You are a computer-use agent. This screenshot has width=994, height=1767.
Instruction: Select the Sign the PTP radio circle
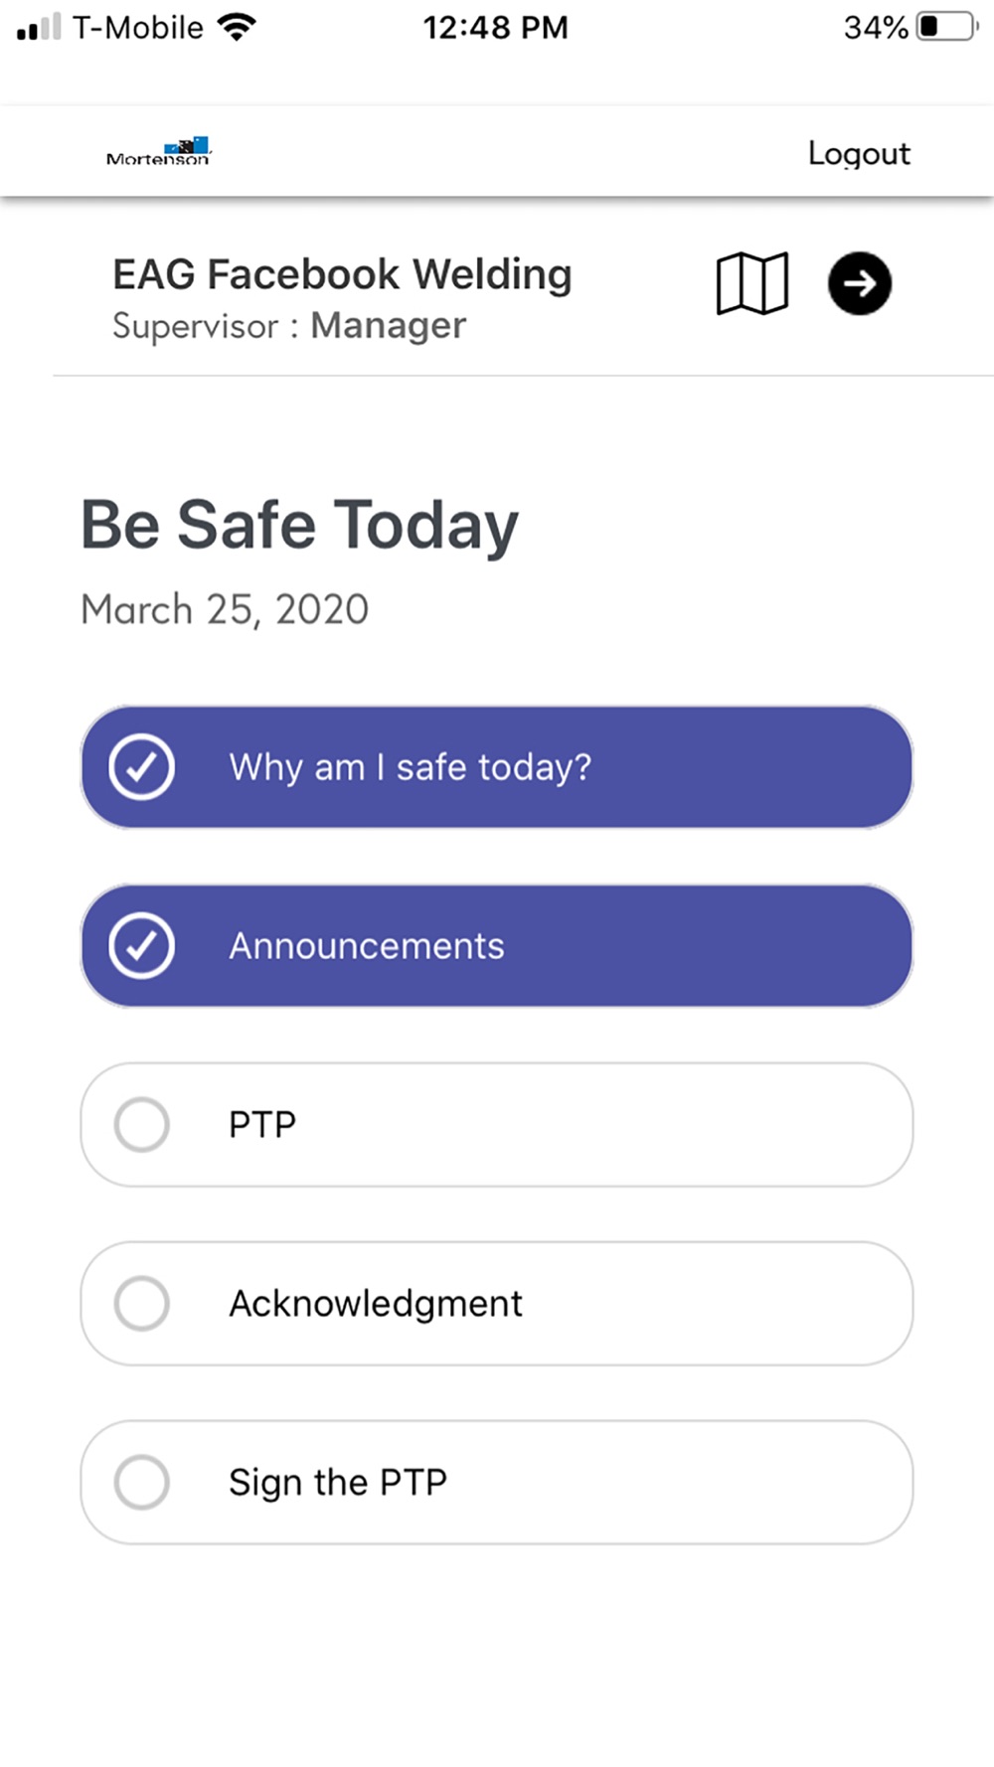click(x=142, y=1483)
